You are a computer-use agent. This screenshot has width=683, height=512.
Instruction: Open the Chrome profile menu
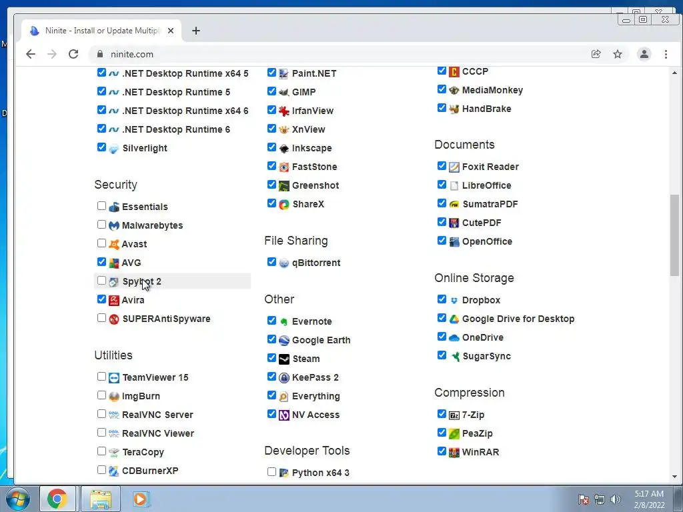(644, 54)
